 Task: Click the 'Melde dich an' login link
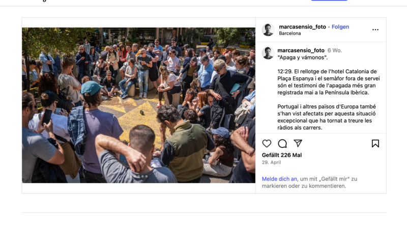[x=279, y=179]
